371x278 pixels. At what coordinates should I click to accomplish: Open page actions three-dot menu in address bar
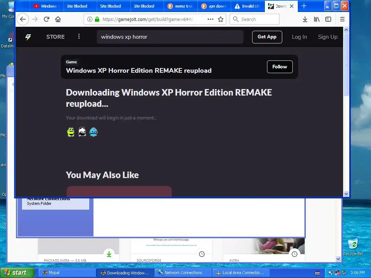210,20
